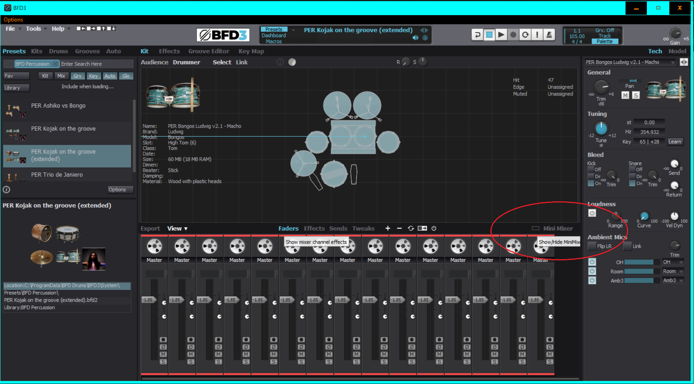Toggle the Loudness power button
The image size is (694, 384).
click(592, 213)
